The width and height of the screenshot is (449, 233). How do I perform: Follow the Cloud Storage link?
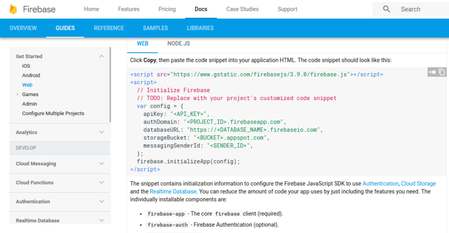(418, 184)
